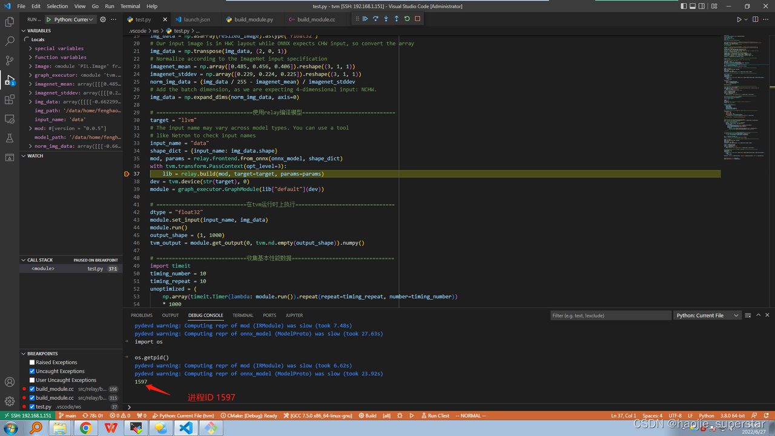Restart the debug session
This screenshot has height=436, width=775.
coord(407,19)
